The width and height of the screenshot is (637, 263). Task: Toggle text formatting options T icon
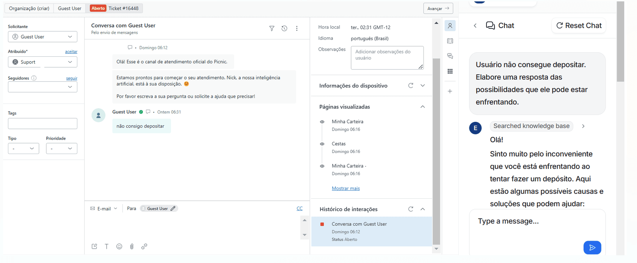click(107, 246)
